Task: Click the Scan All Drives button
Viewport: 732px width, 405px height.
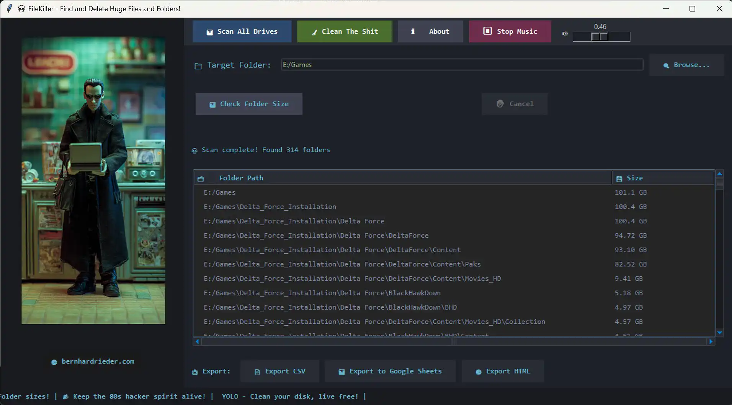Action: [242, 31]
